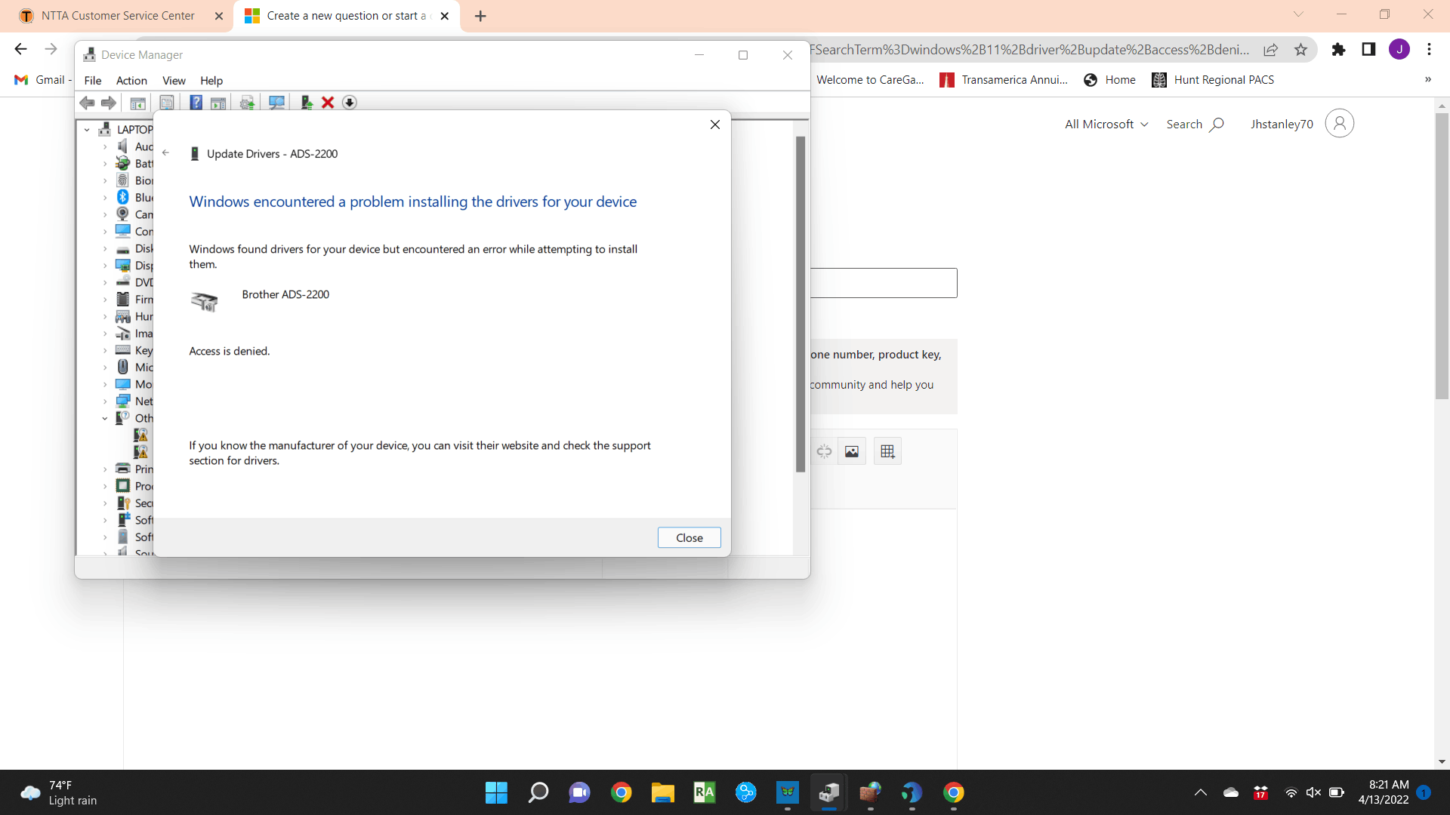This screenshot has width=1450, height=815.
Task: Click back arrow in Update Drivers dialog
Action: click(165, 153)
